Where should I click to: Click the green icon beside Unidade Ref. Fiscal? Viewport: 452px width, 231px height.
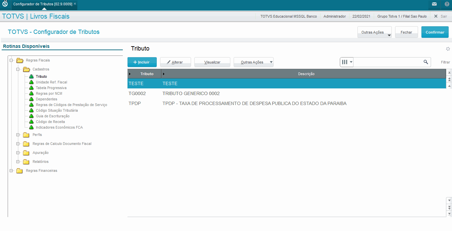point(31,82)
